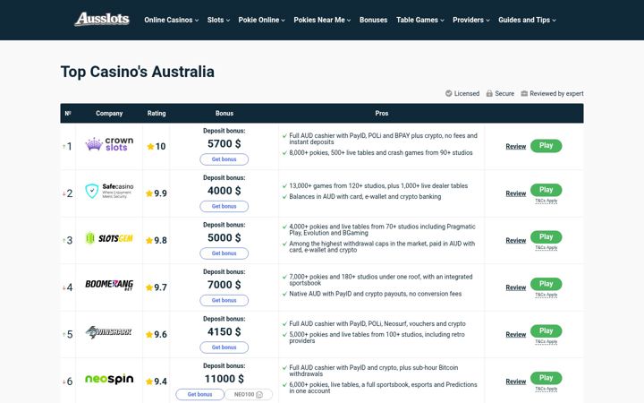Screen dimensions: 644x403
Task: Get bonus for Boomerang 7000 $
Action: [x=225, y=300]
